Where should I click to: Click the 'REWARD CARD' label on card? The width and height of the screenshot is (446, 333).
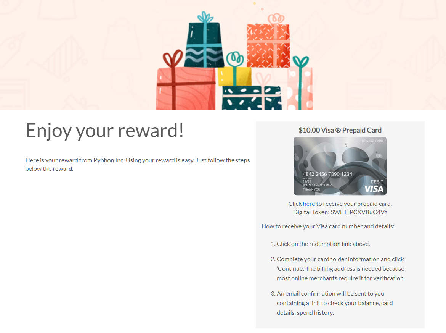pos(372,141)
